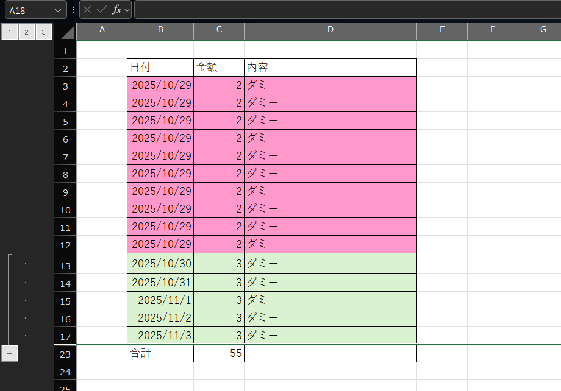This screenshot has height=391, width=561.
Task: Click the three-dot handle beside Name Box
Action: (x=73, y=10)
